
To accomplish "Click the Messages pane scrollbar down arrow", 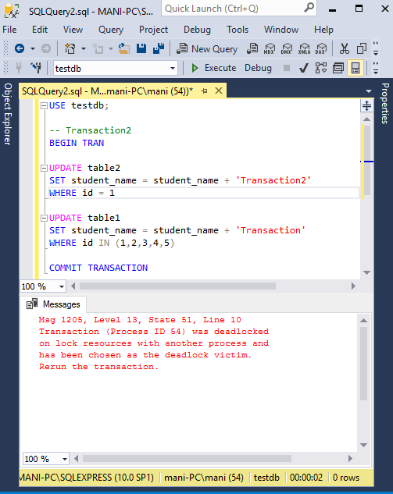I will [363, 445].
